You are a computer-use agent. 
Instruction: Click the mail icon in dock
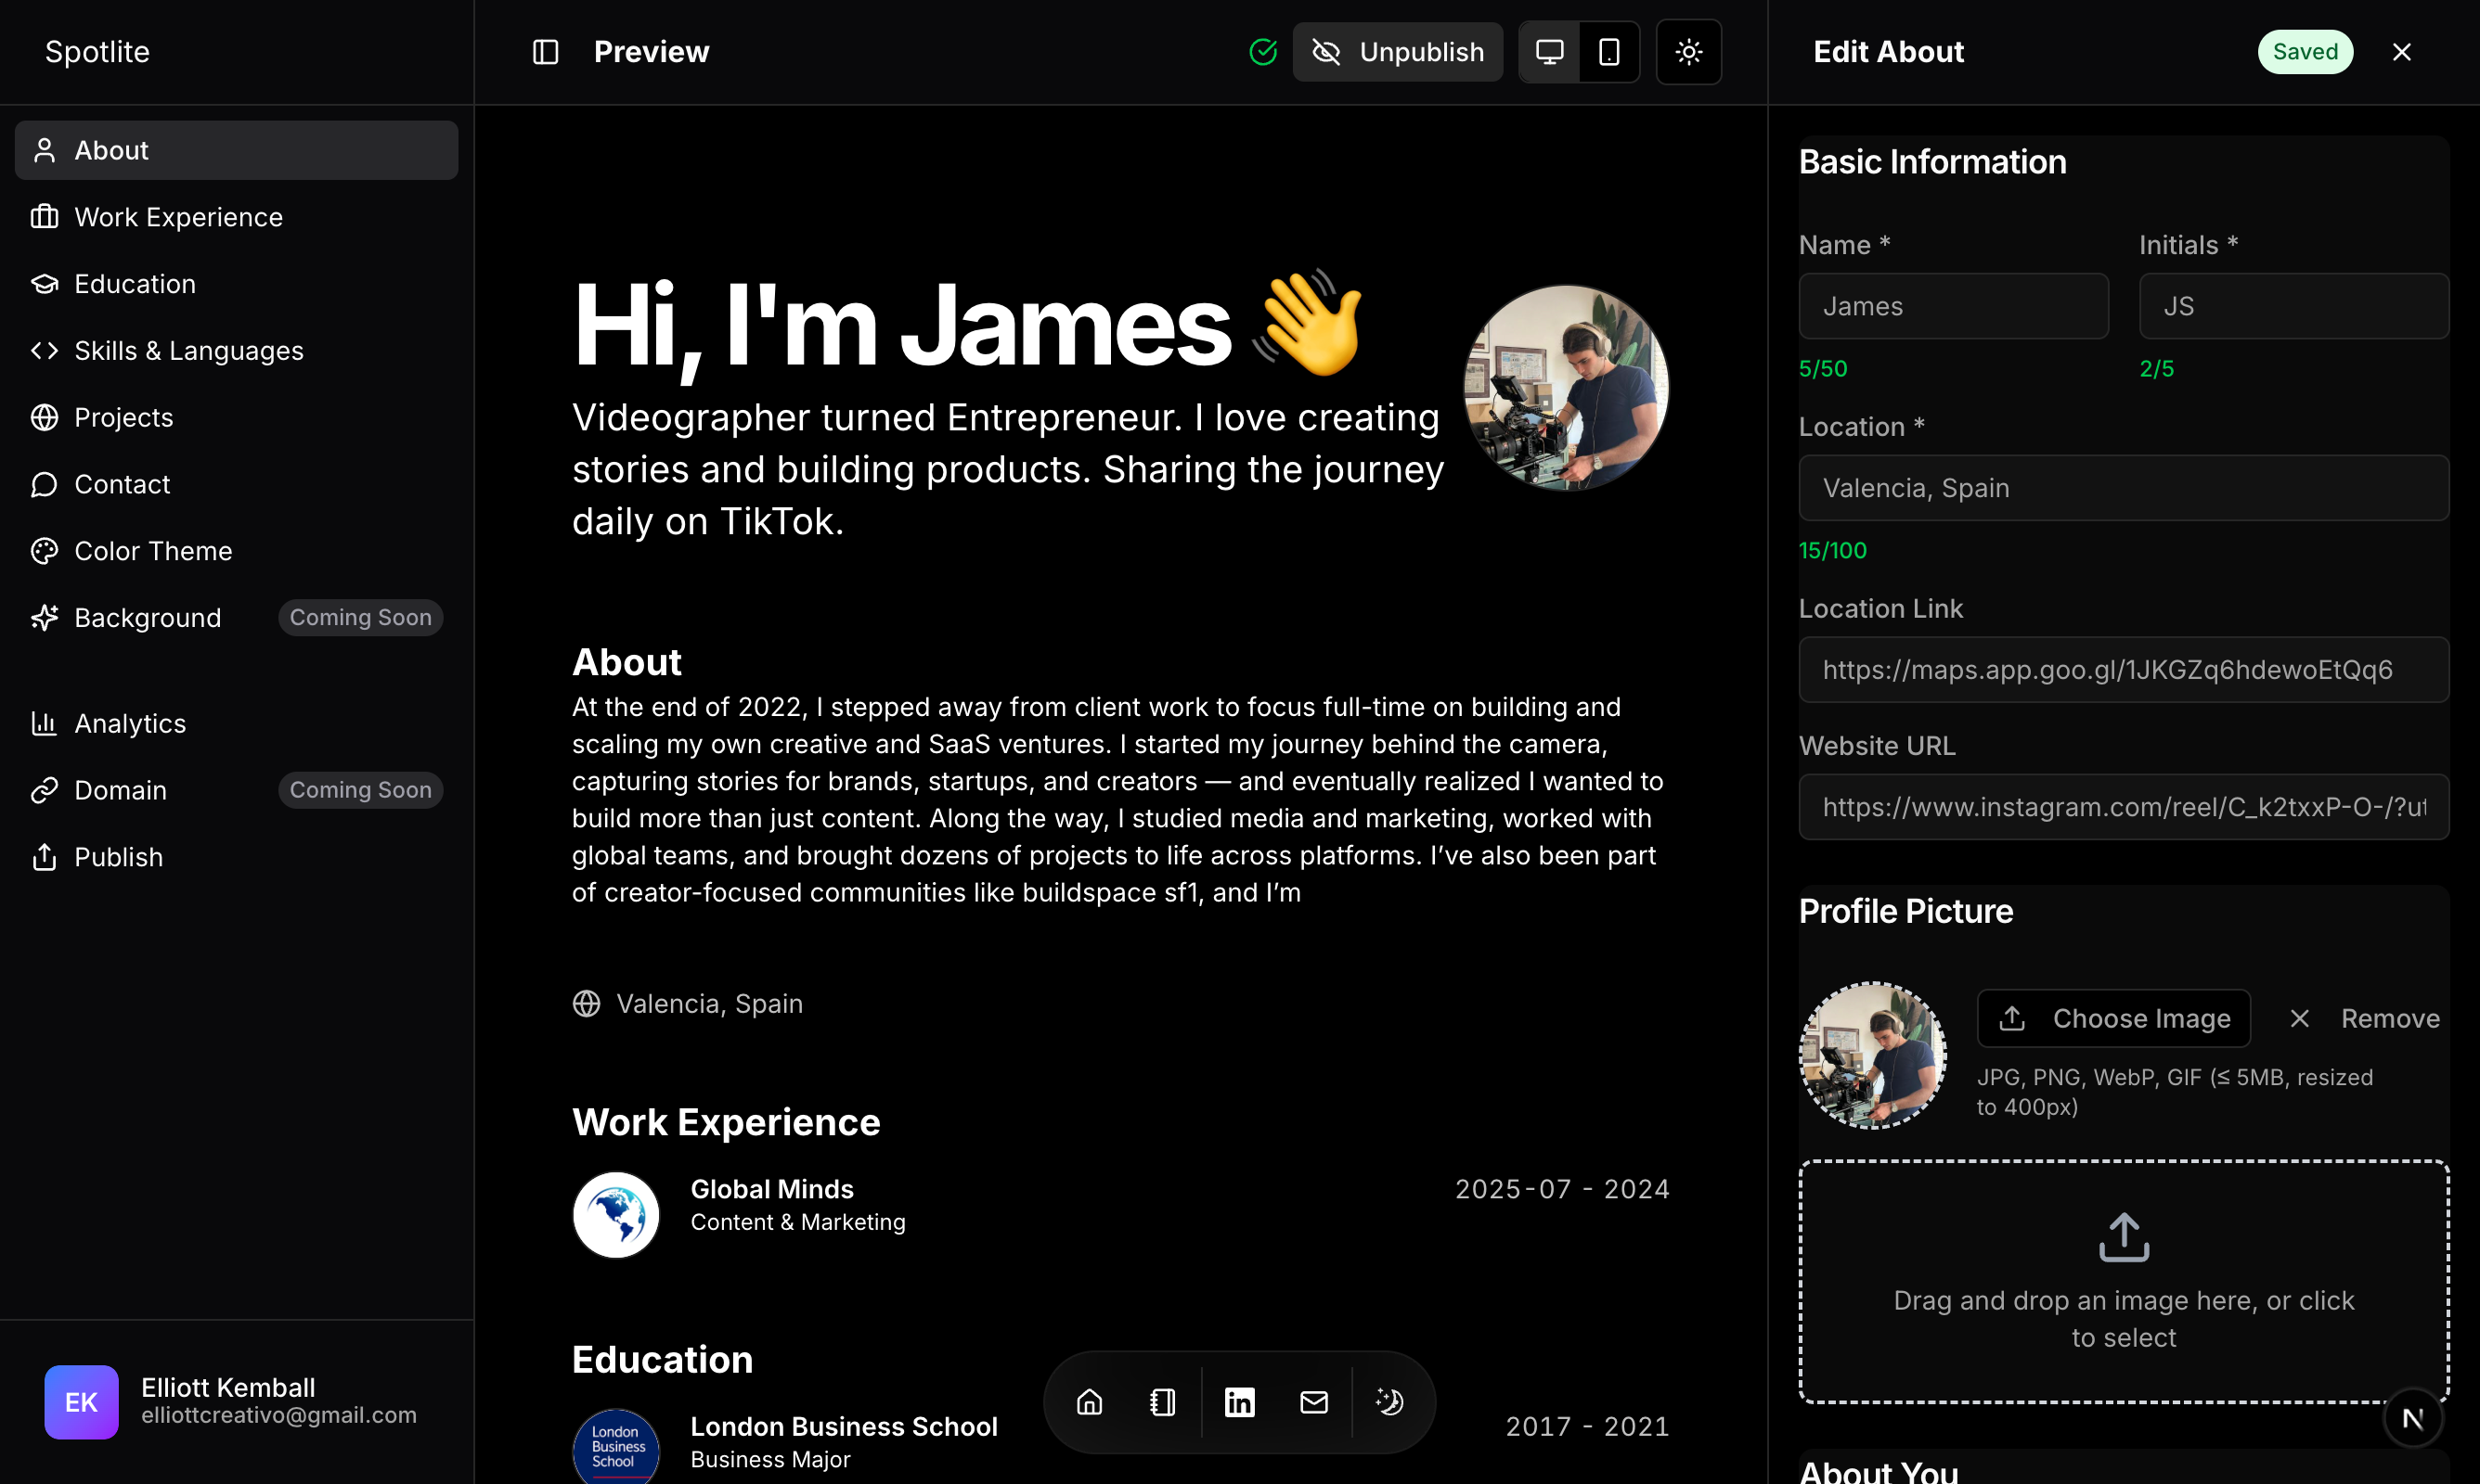[x=1313, y=1402]
